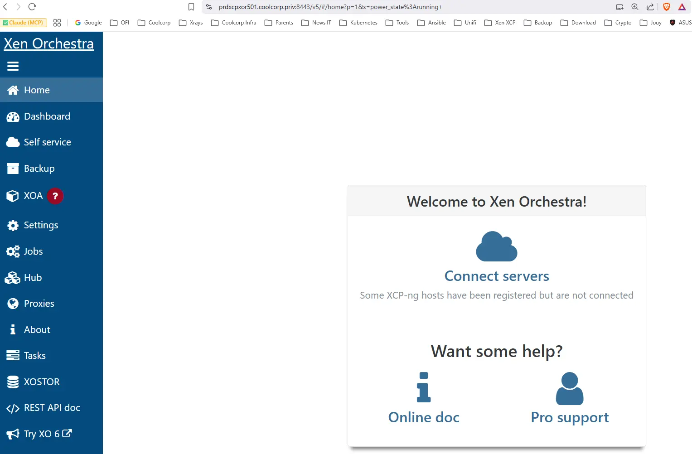The width and height of the screenshot is (692, 454).
Task: Click the Jobs gears icon
Action: click(13, 251)
